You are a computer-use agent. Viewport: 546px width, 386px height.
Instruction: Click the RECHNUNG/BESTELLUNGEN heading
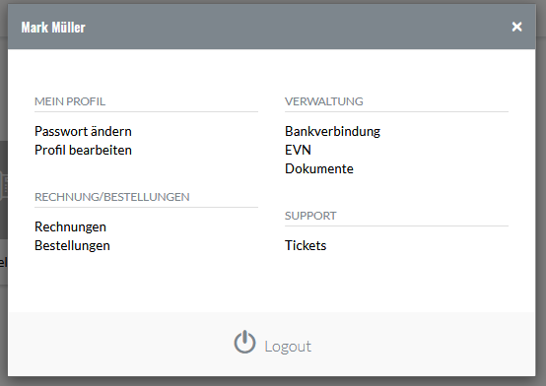click(x=112, y=197)
